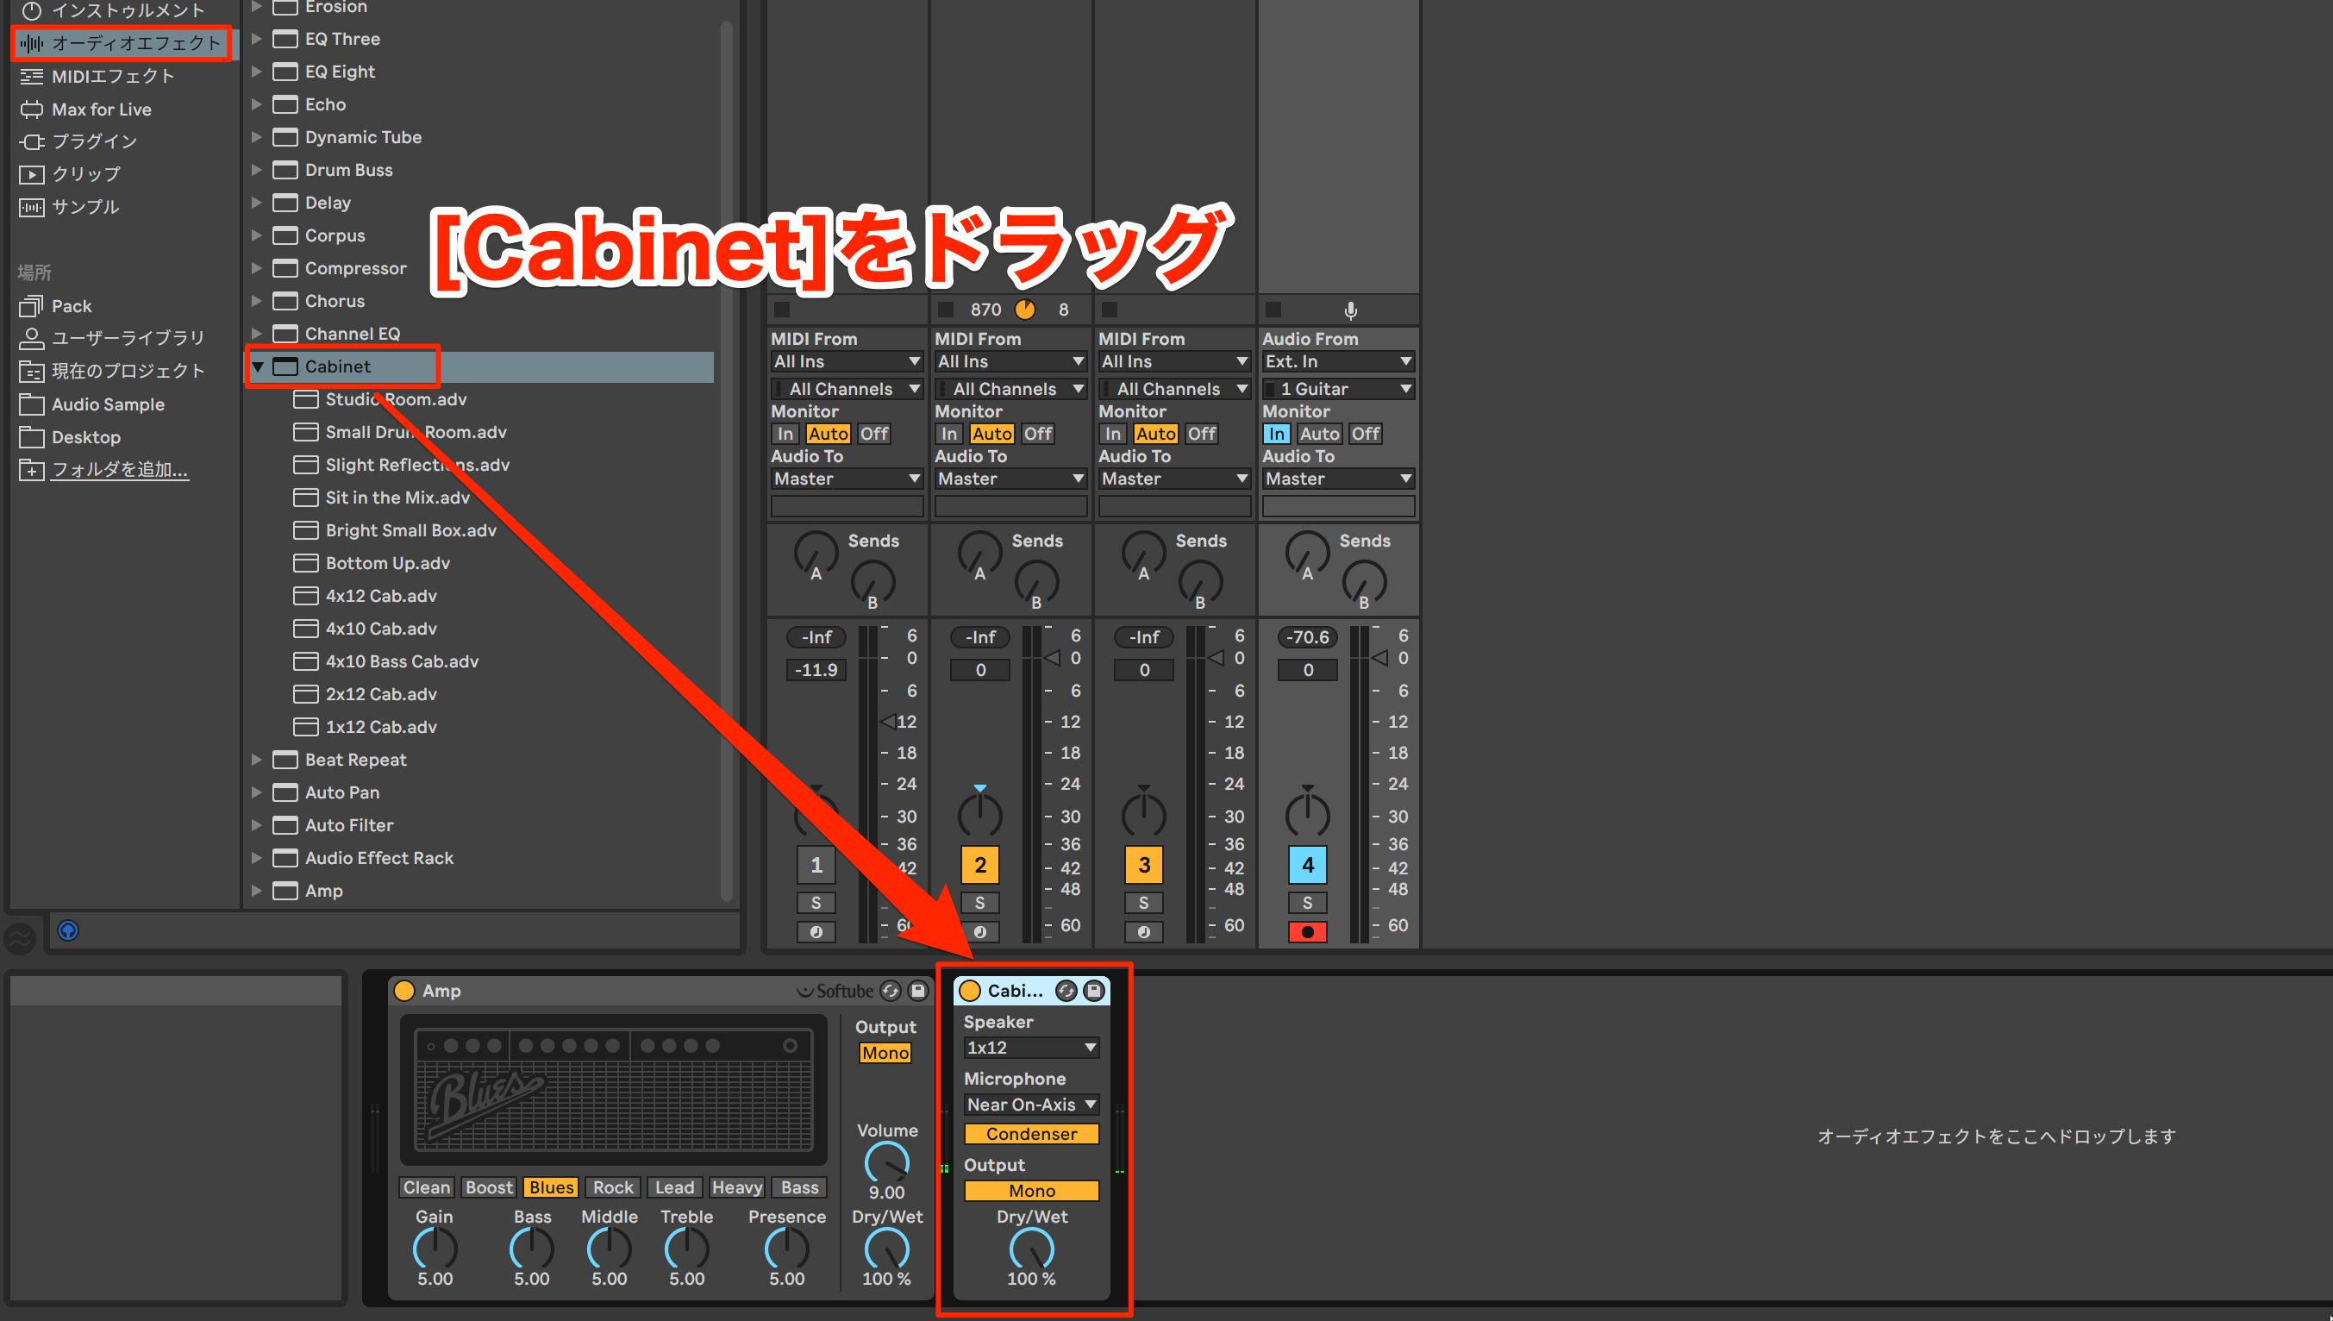Viewport: 2333px width, 1321px height.
Task: Click track 1 Send B knob
Action: click(873, 583)
